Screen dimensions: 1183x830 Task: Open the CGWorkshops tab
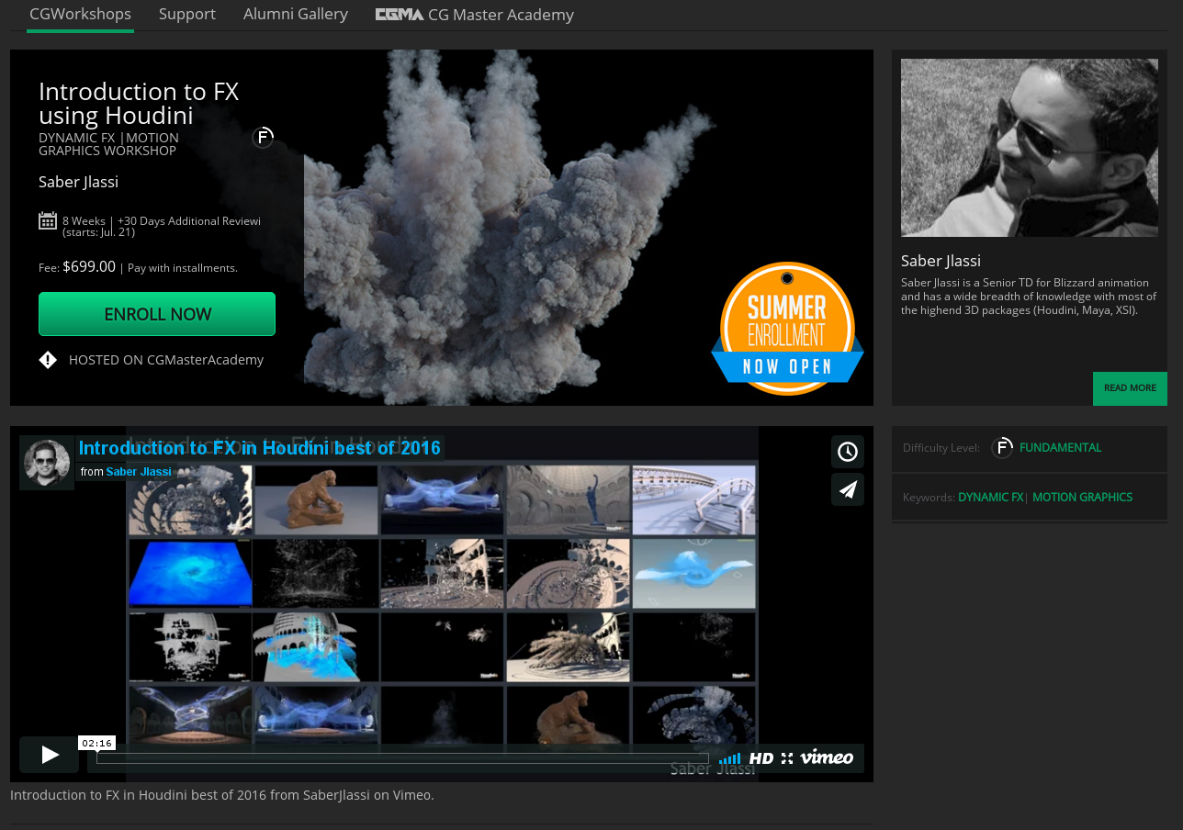tap(80, 15)
